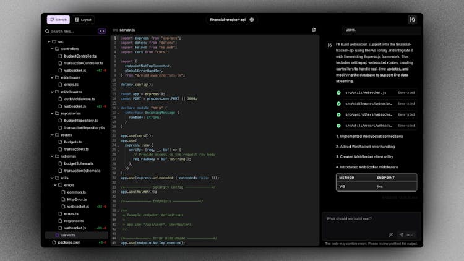The width and height of the screenshot is (464, 261).
Task: Collapse the middleware folder chevron
Action: (x=52, y=77)
